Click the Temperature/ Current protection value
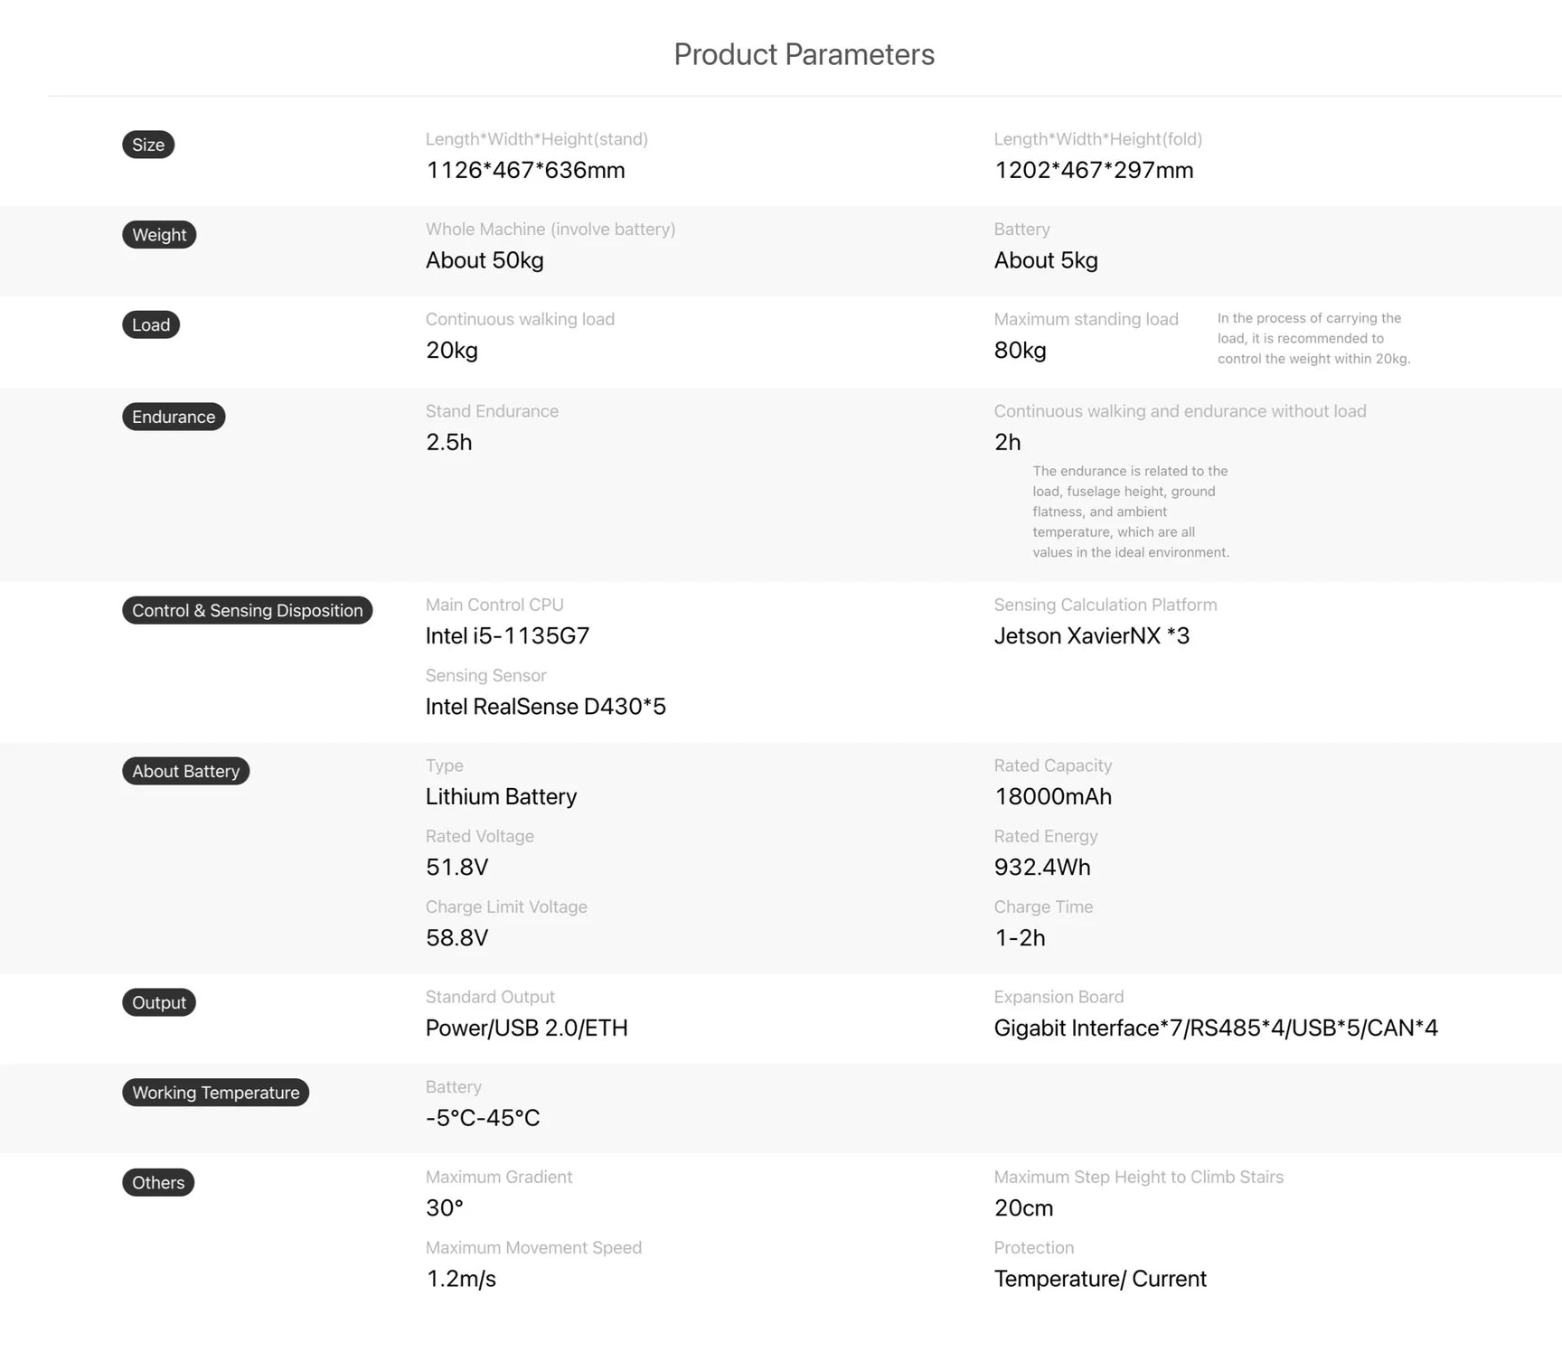This screenshot has width=1562, height=1371. click(x=1100, y=1280)
